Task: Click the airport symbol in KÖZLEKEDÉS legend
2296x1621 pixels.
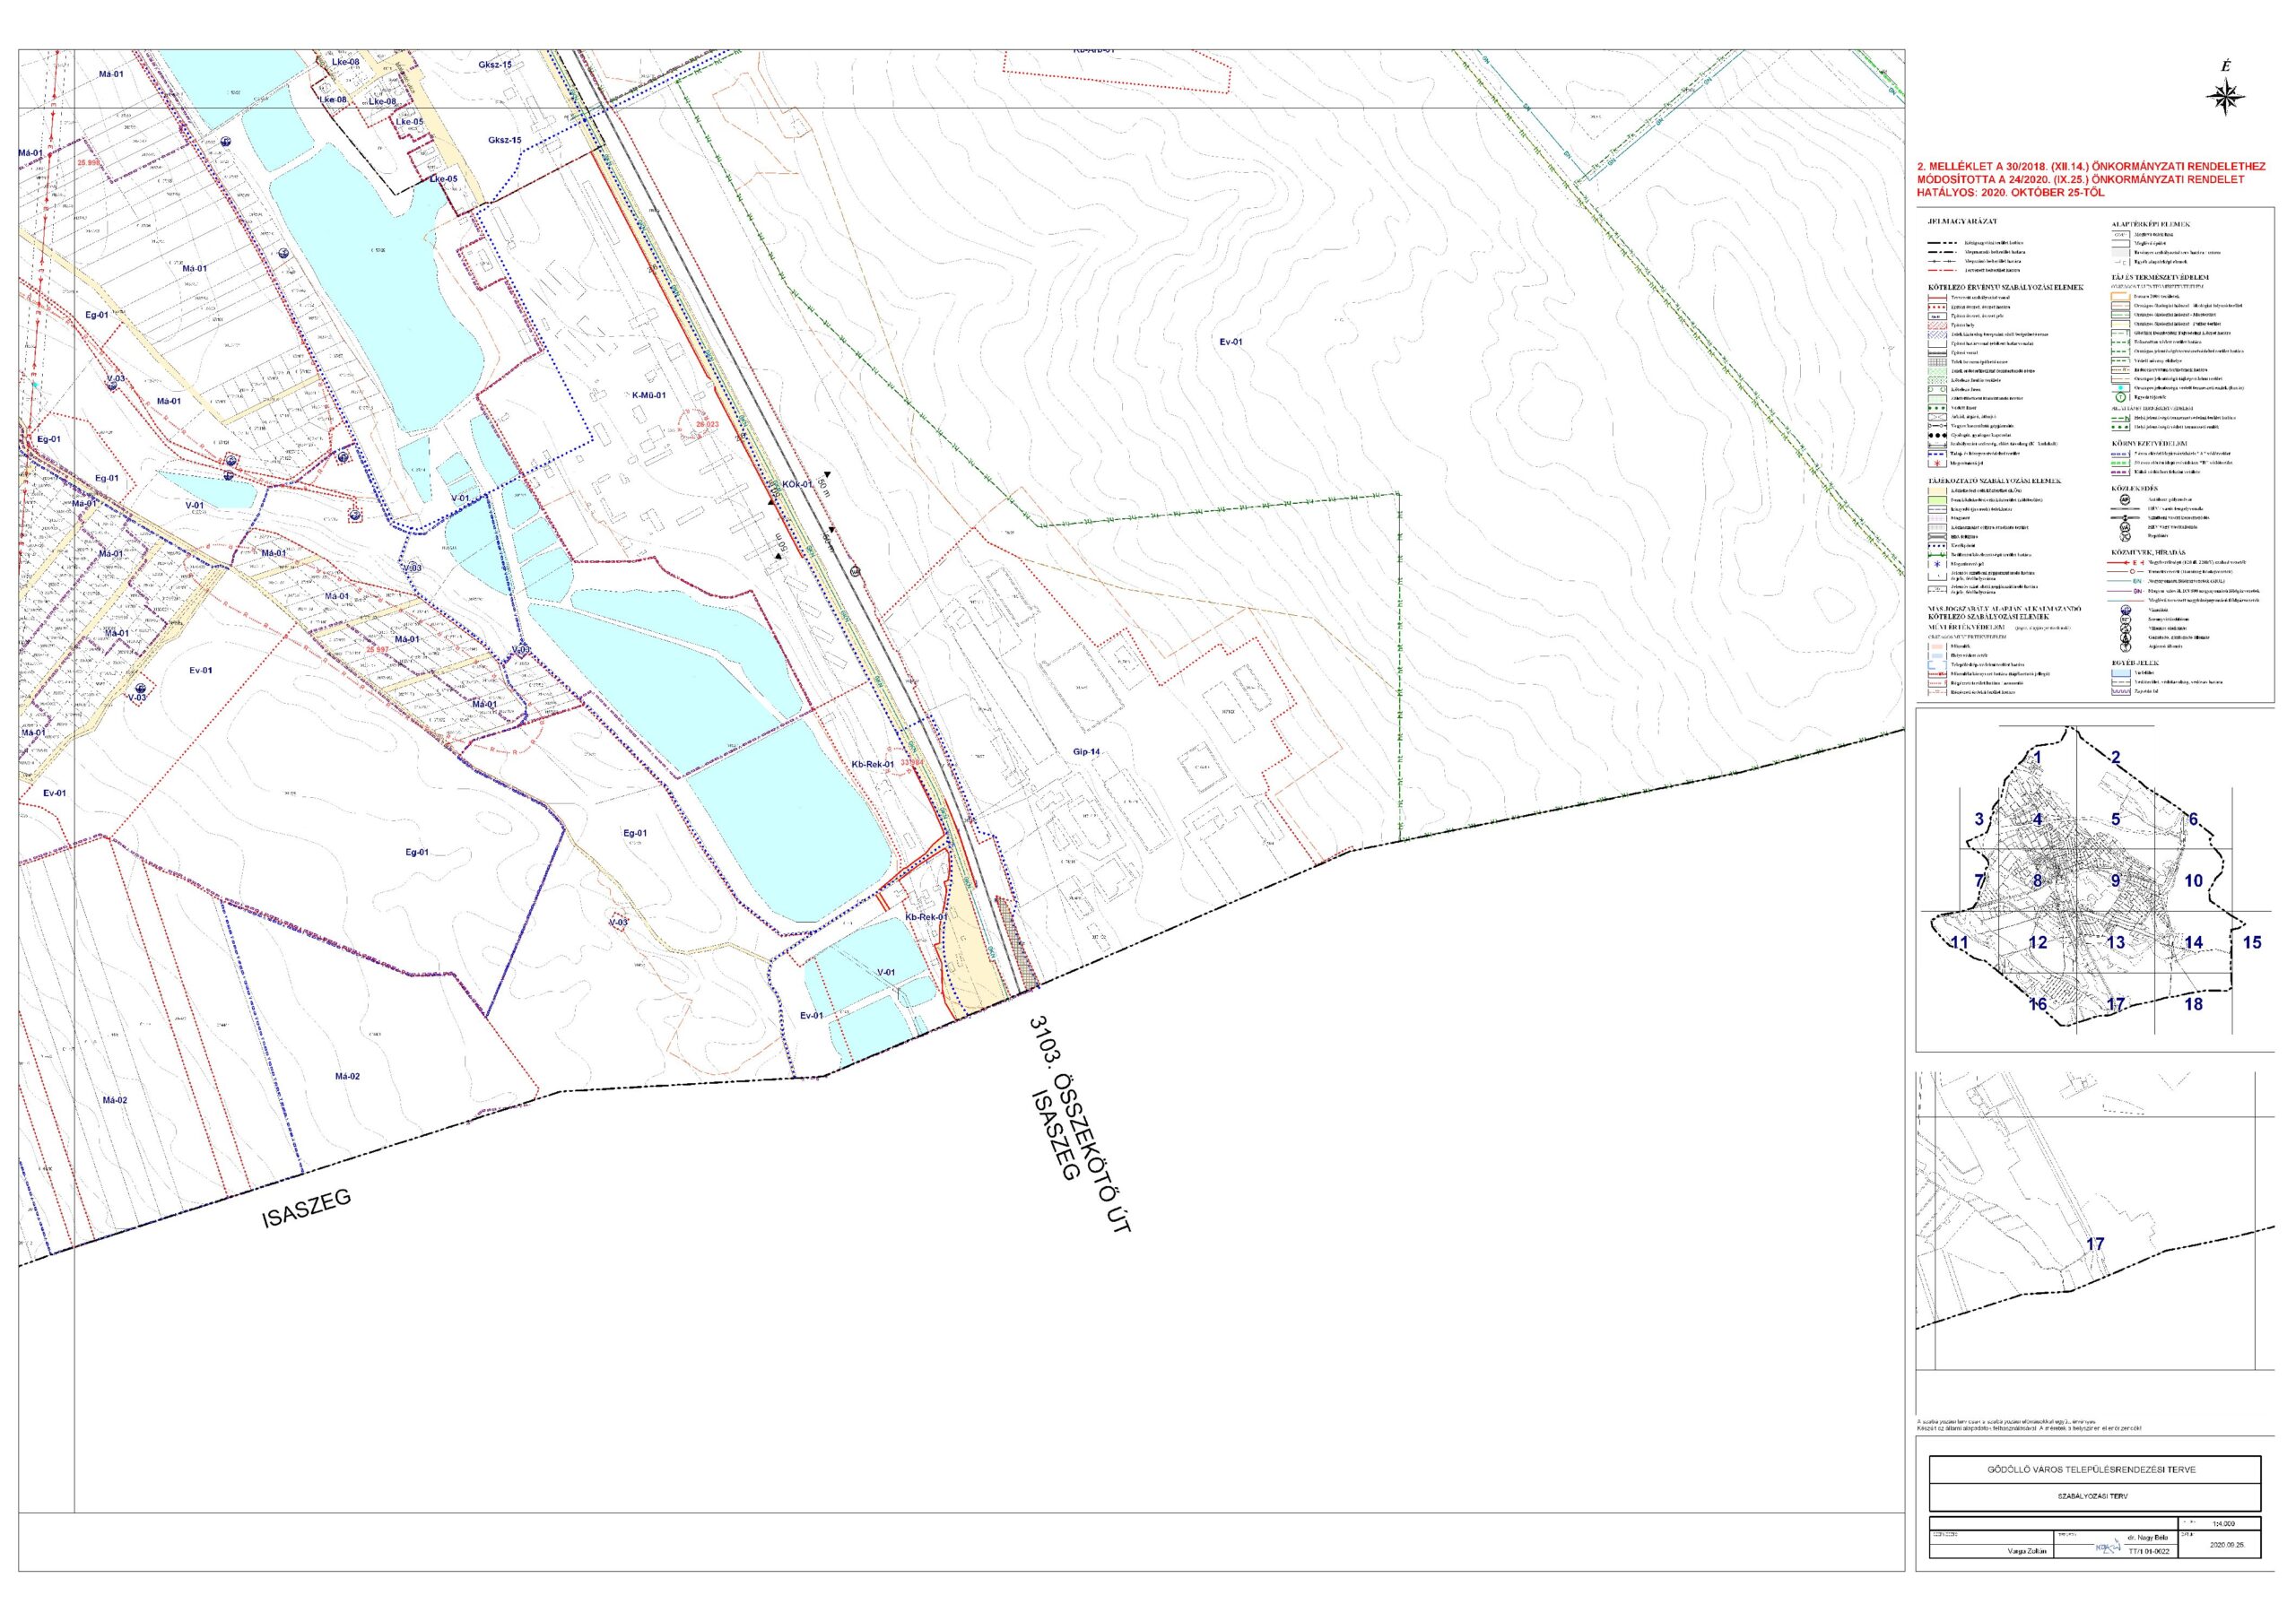Action: point(2125,537)
